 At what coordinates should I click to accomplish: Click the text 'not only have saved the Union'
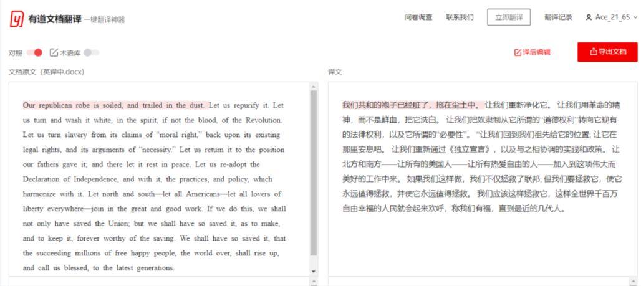tap(75, 224)
